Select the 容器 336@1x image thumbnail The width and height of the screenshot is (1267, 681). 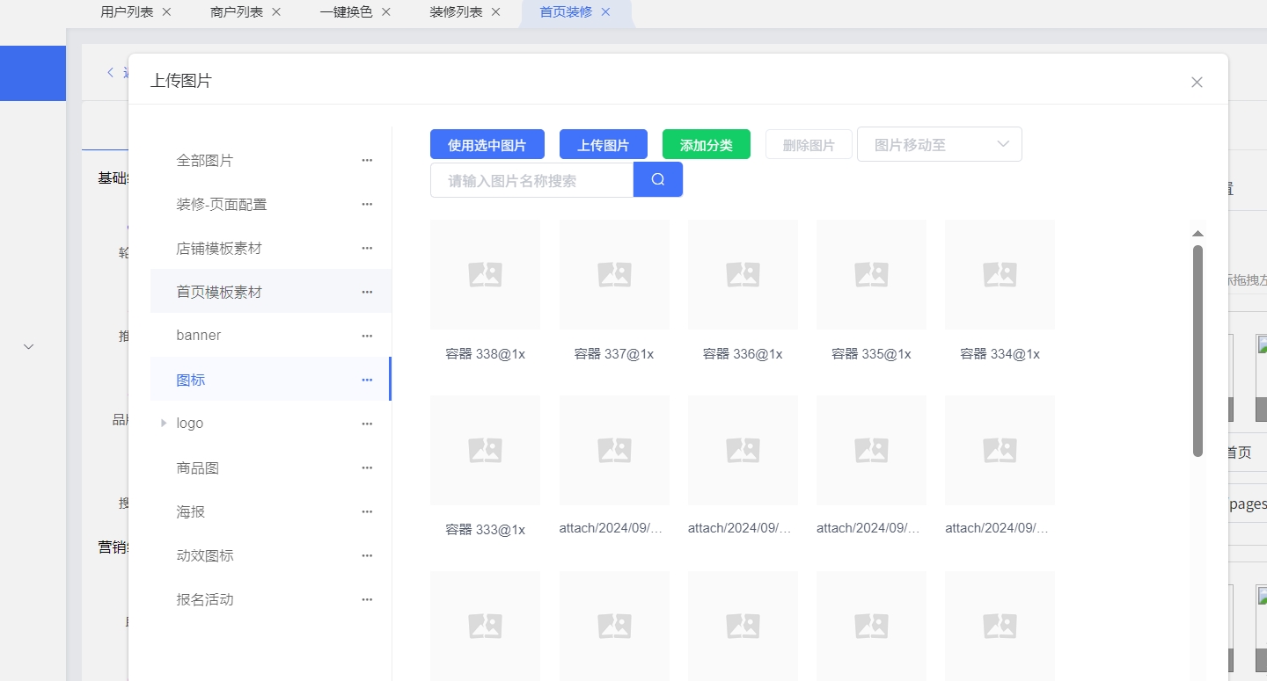point(743,274)
